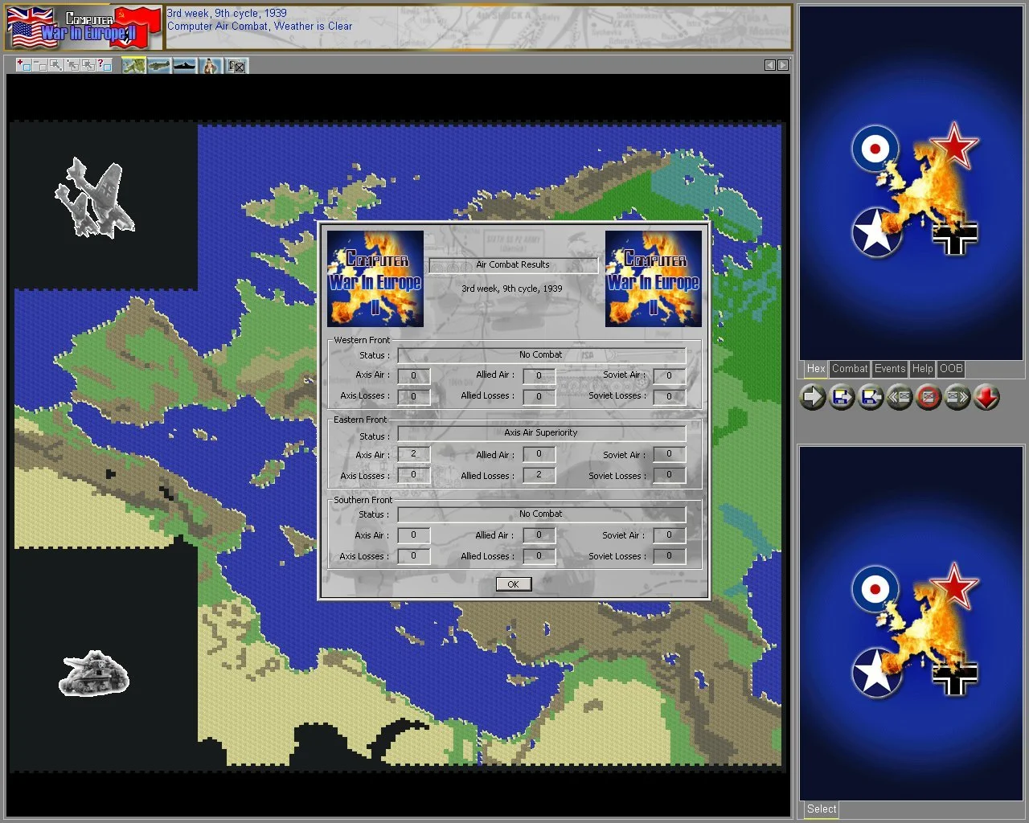Switch to the Combat tab
Screen dimensions: 1029x823
click(x=849, y=369)
